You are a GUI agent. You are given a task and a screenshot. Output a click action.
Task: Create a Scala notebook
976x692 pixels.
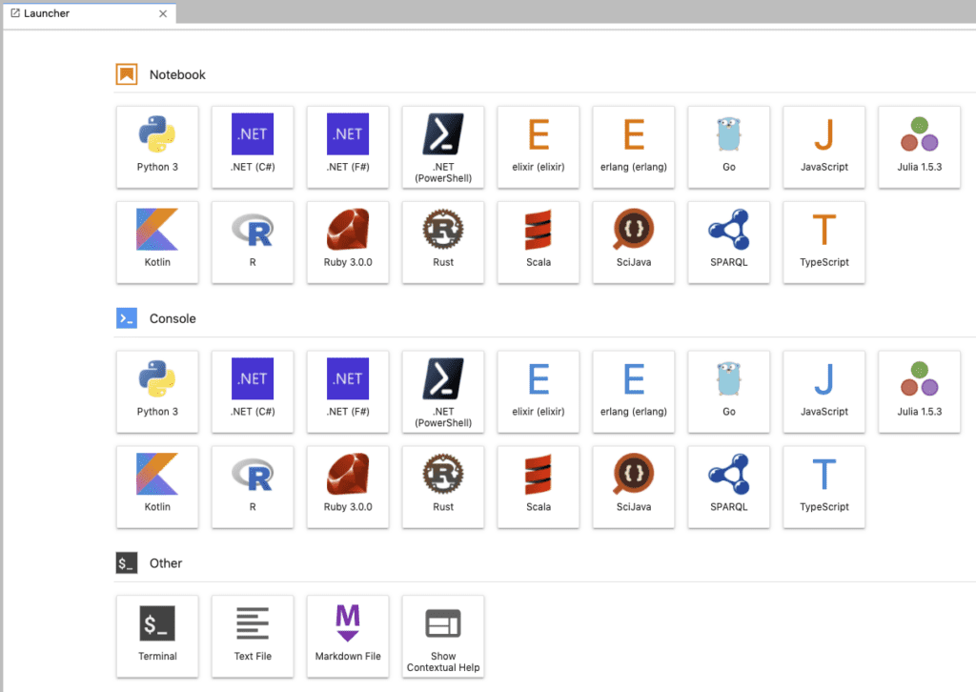click(x=539, y=242)
